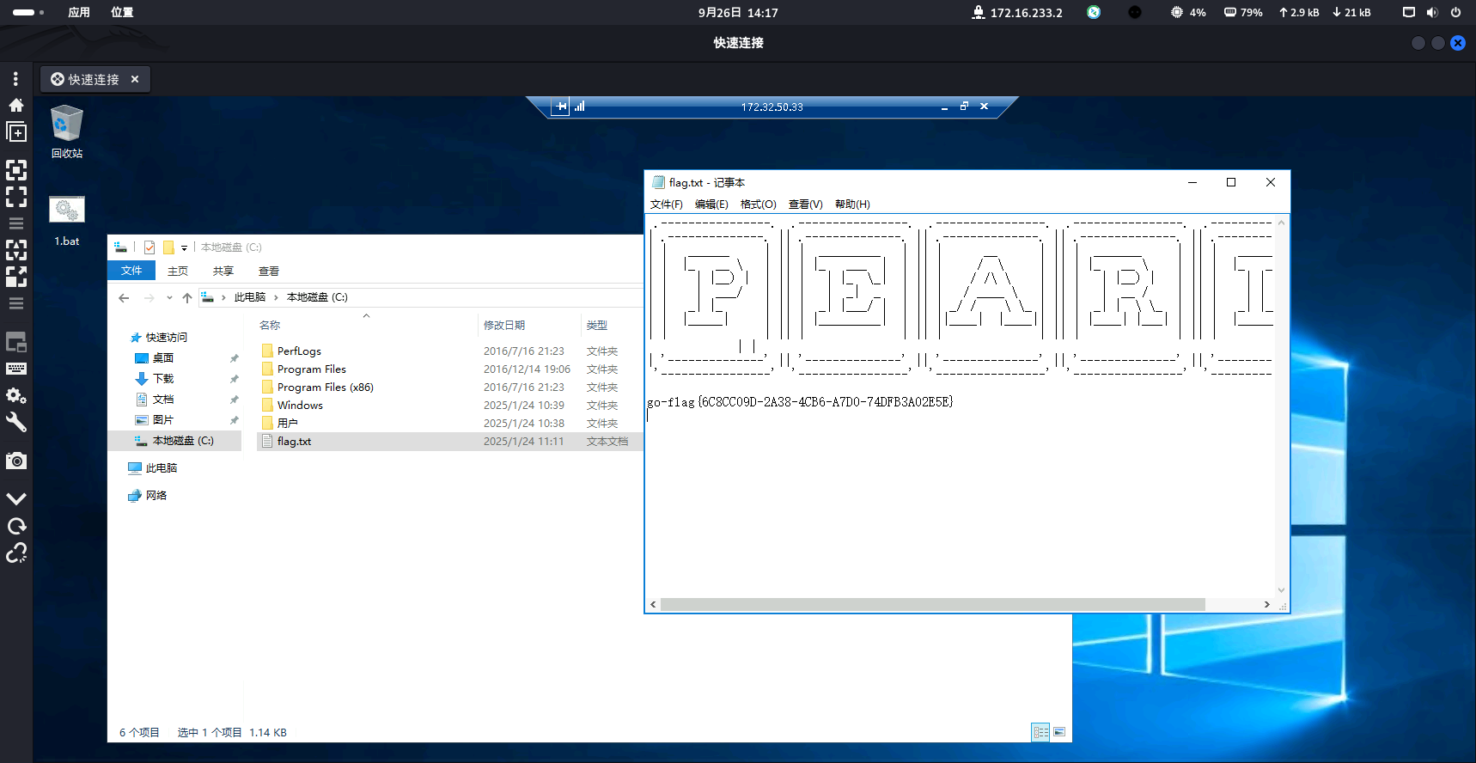1476x763 pixels.
Task: Click new folder quick access icon
Action: [x=168, y=247]
